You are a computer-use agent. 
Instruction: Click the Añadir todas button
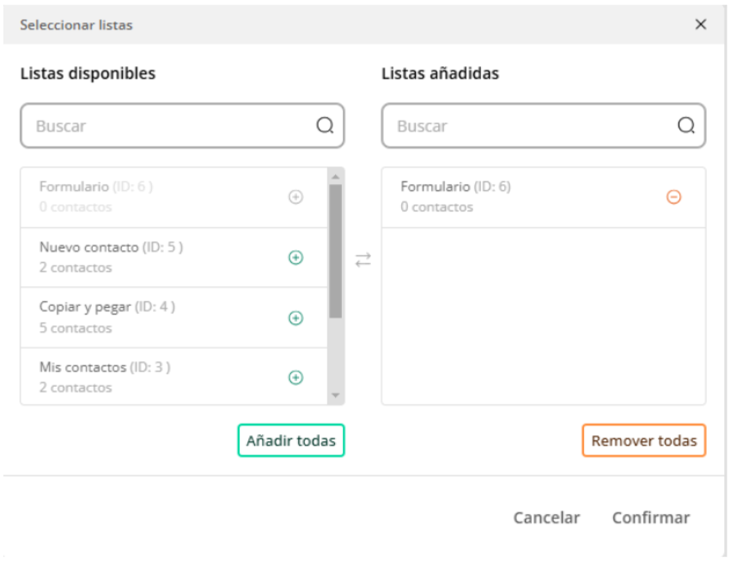[291, 441]
